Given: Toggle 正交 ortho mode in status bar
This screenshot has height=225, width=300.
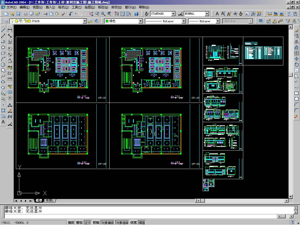Looking at the screenshot, I should 88,223.
